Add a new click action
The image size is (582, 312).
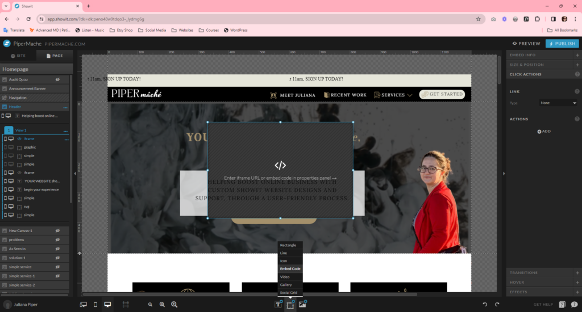(544, 131)
